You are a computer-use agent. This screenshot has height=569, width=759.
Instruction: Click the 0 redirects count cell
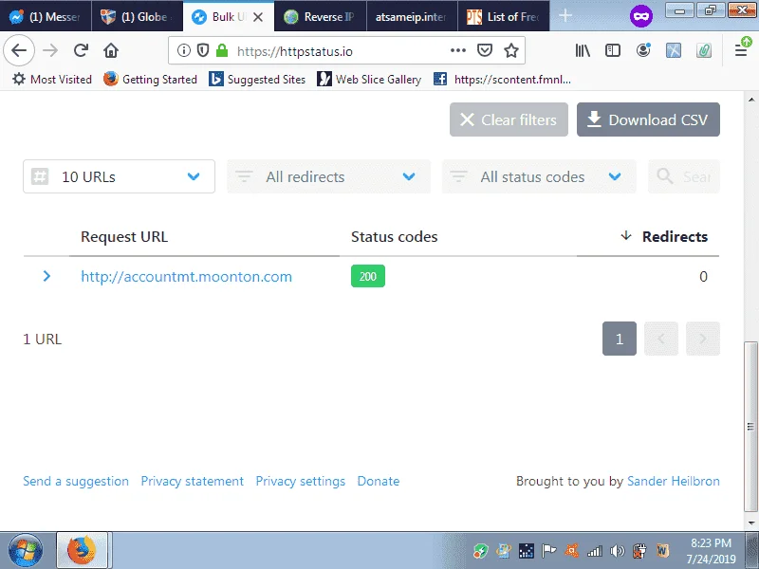point(703,276)
